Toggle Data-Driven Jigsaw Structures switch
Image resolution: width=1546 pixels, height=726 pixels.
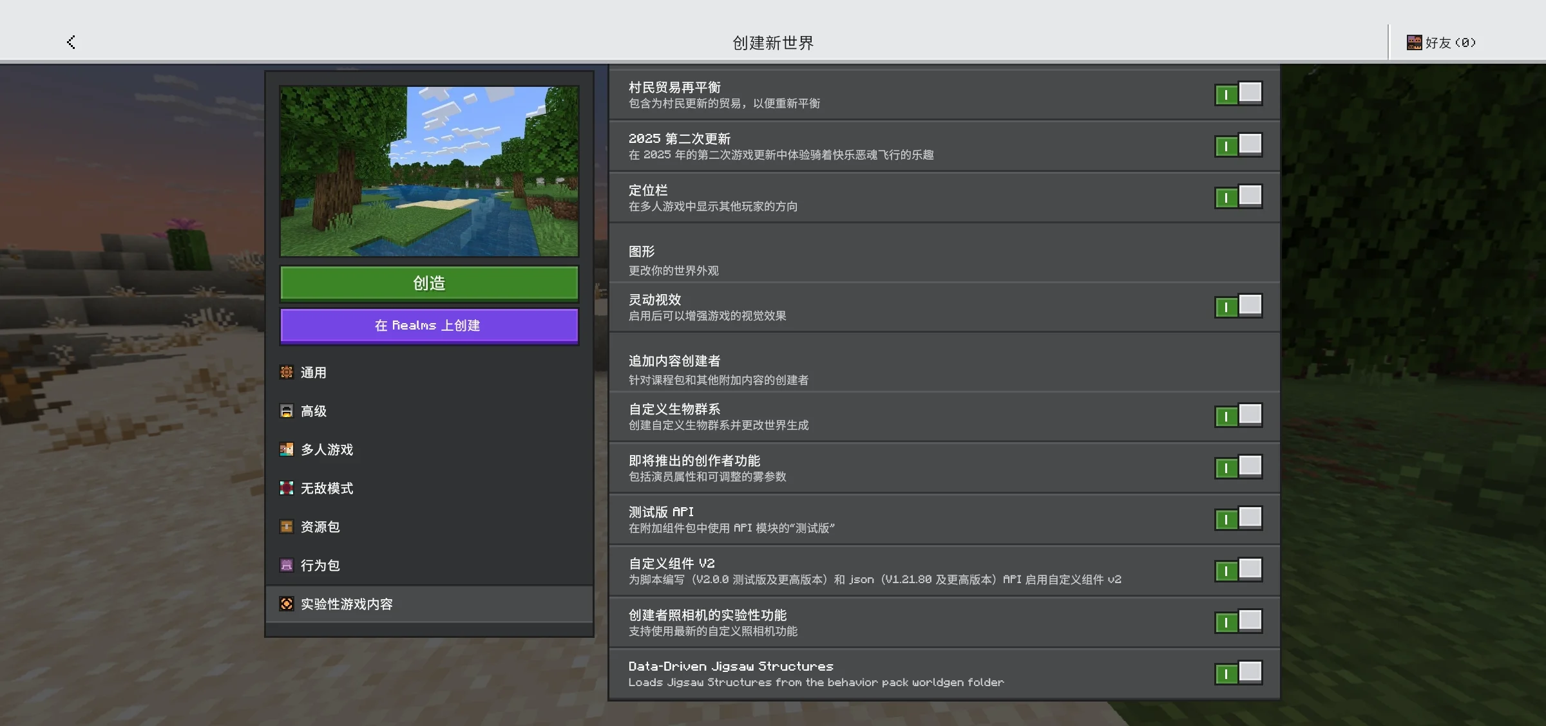click(x=1238, y=673)
